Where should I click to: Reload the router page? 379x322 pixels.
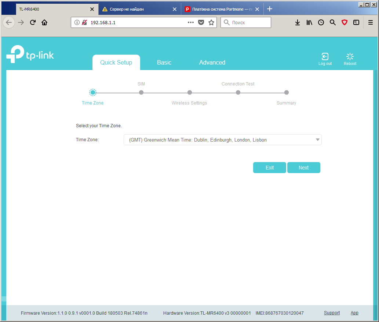33,22
